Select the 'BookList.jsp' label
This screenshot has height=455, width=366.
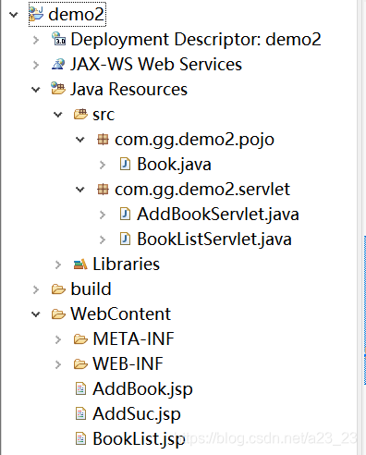point(139,439)
